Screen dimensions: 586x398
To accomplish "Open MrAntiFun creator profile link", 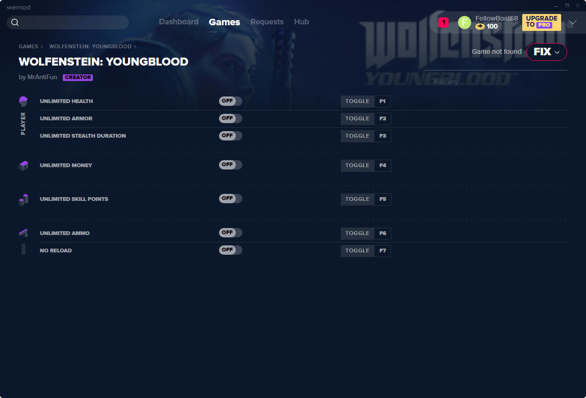I will click(42, 77).
